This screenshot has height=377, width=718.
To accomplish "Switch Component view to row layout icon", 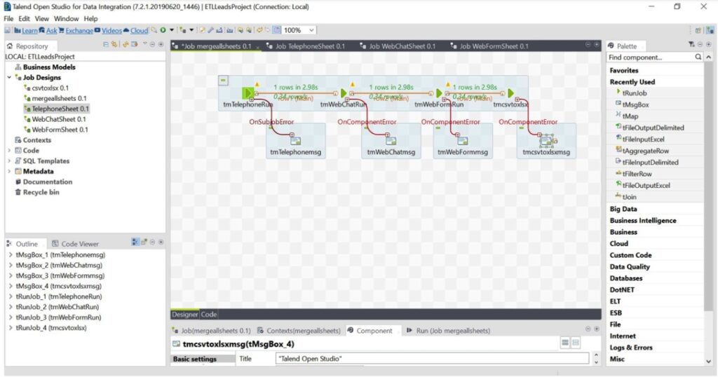I will (566, 343).
